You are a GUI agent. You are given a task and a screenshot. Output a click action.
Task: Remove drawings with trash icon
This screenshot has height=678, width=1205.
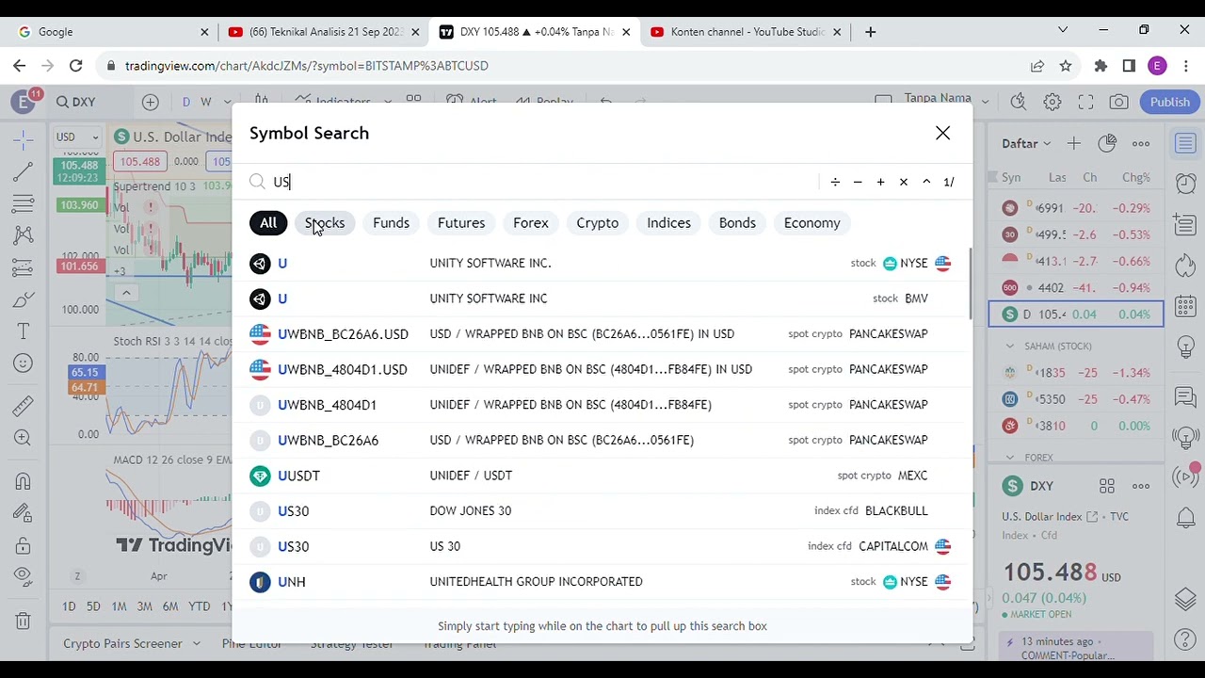(x=24, y=621)
